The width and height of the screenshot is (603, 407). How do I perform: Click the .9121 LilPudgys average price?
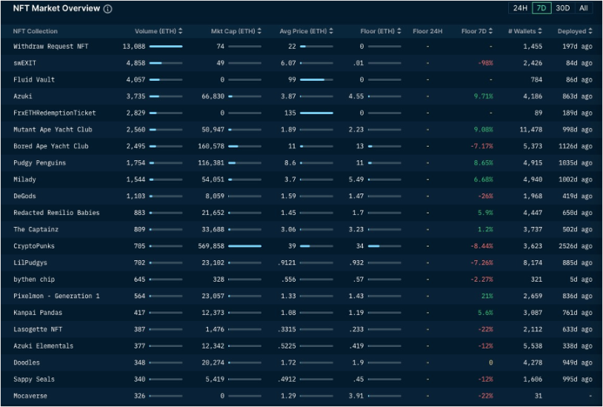coord(287,262)
